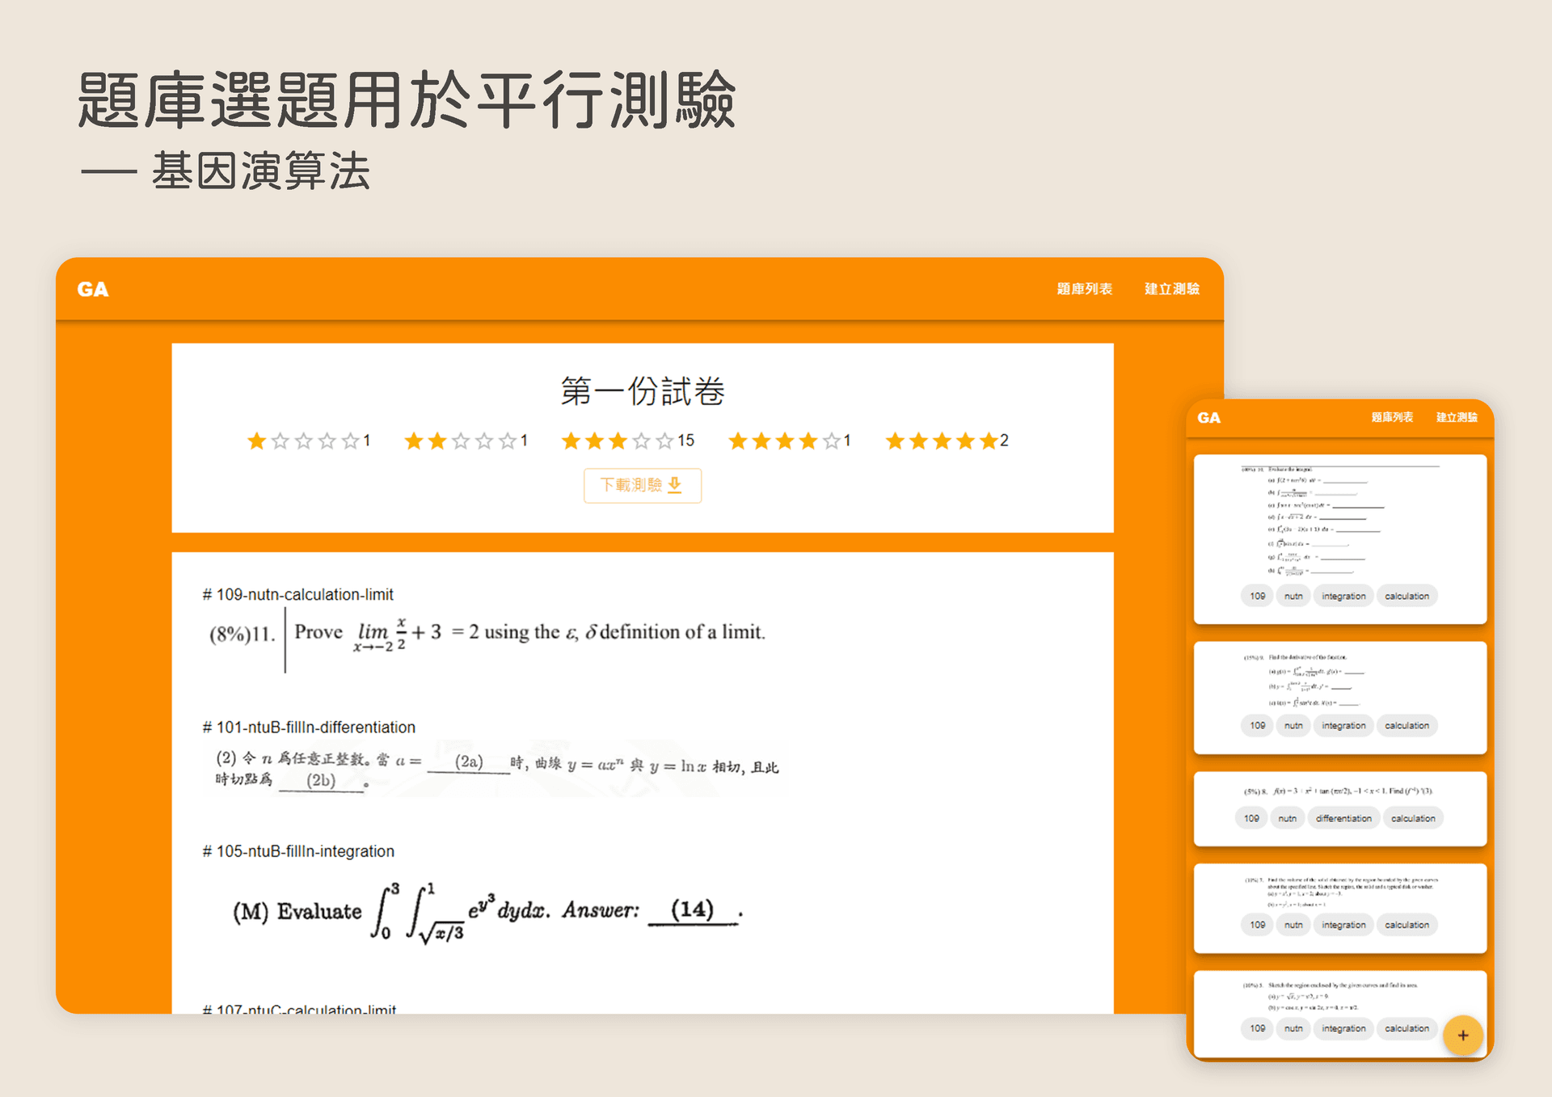
Task: Click the nutn tag on the Sketch region card
Action: pyautogui.click(x=1293, y=1028)
